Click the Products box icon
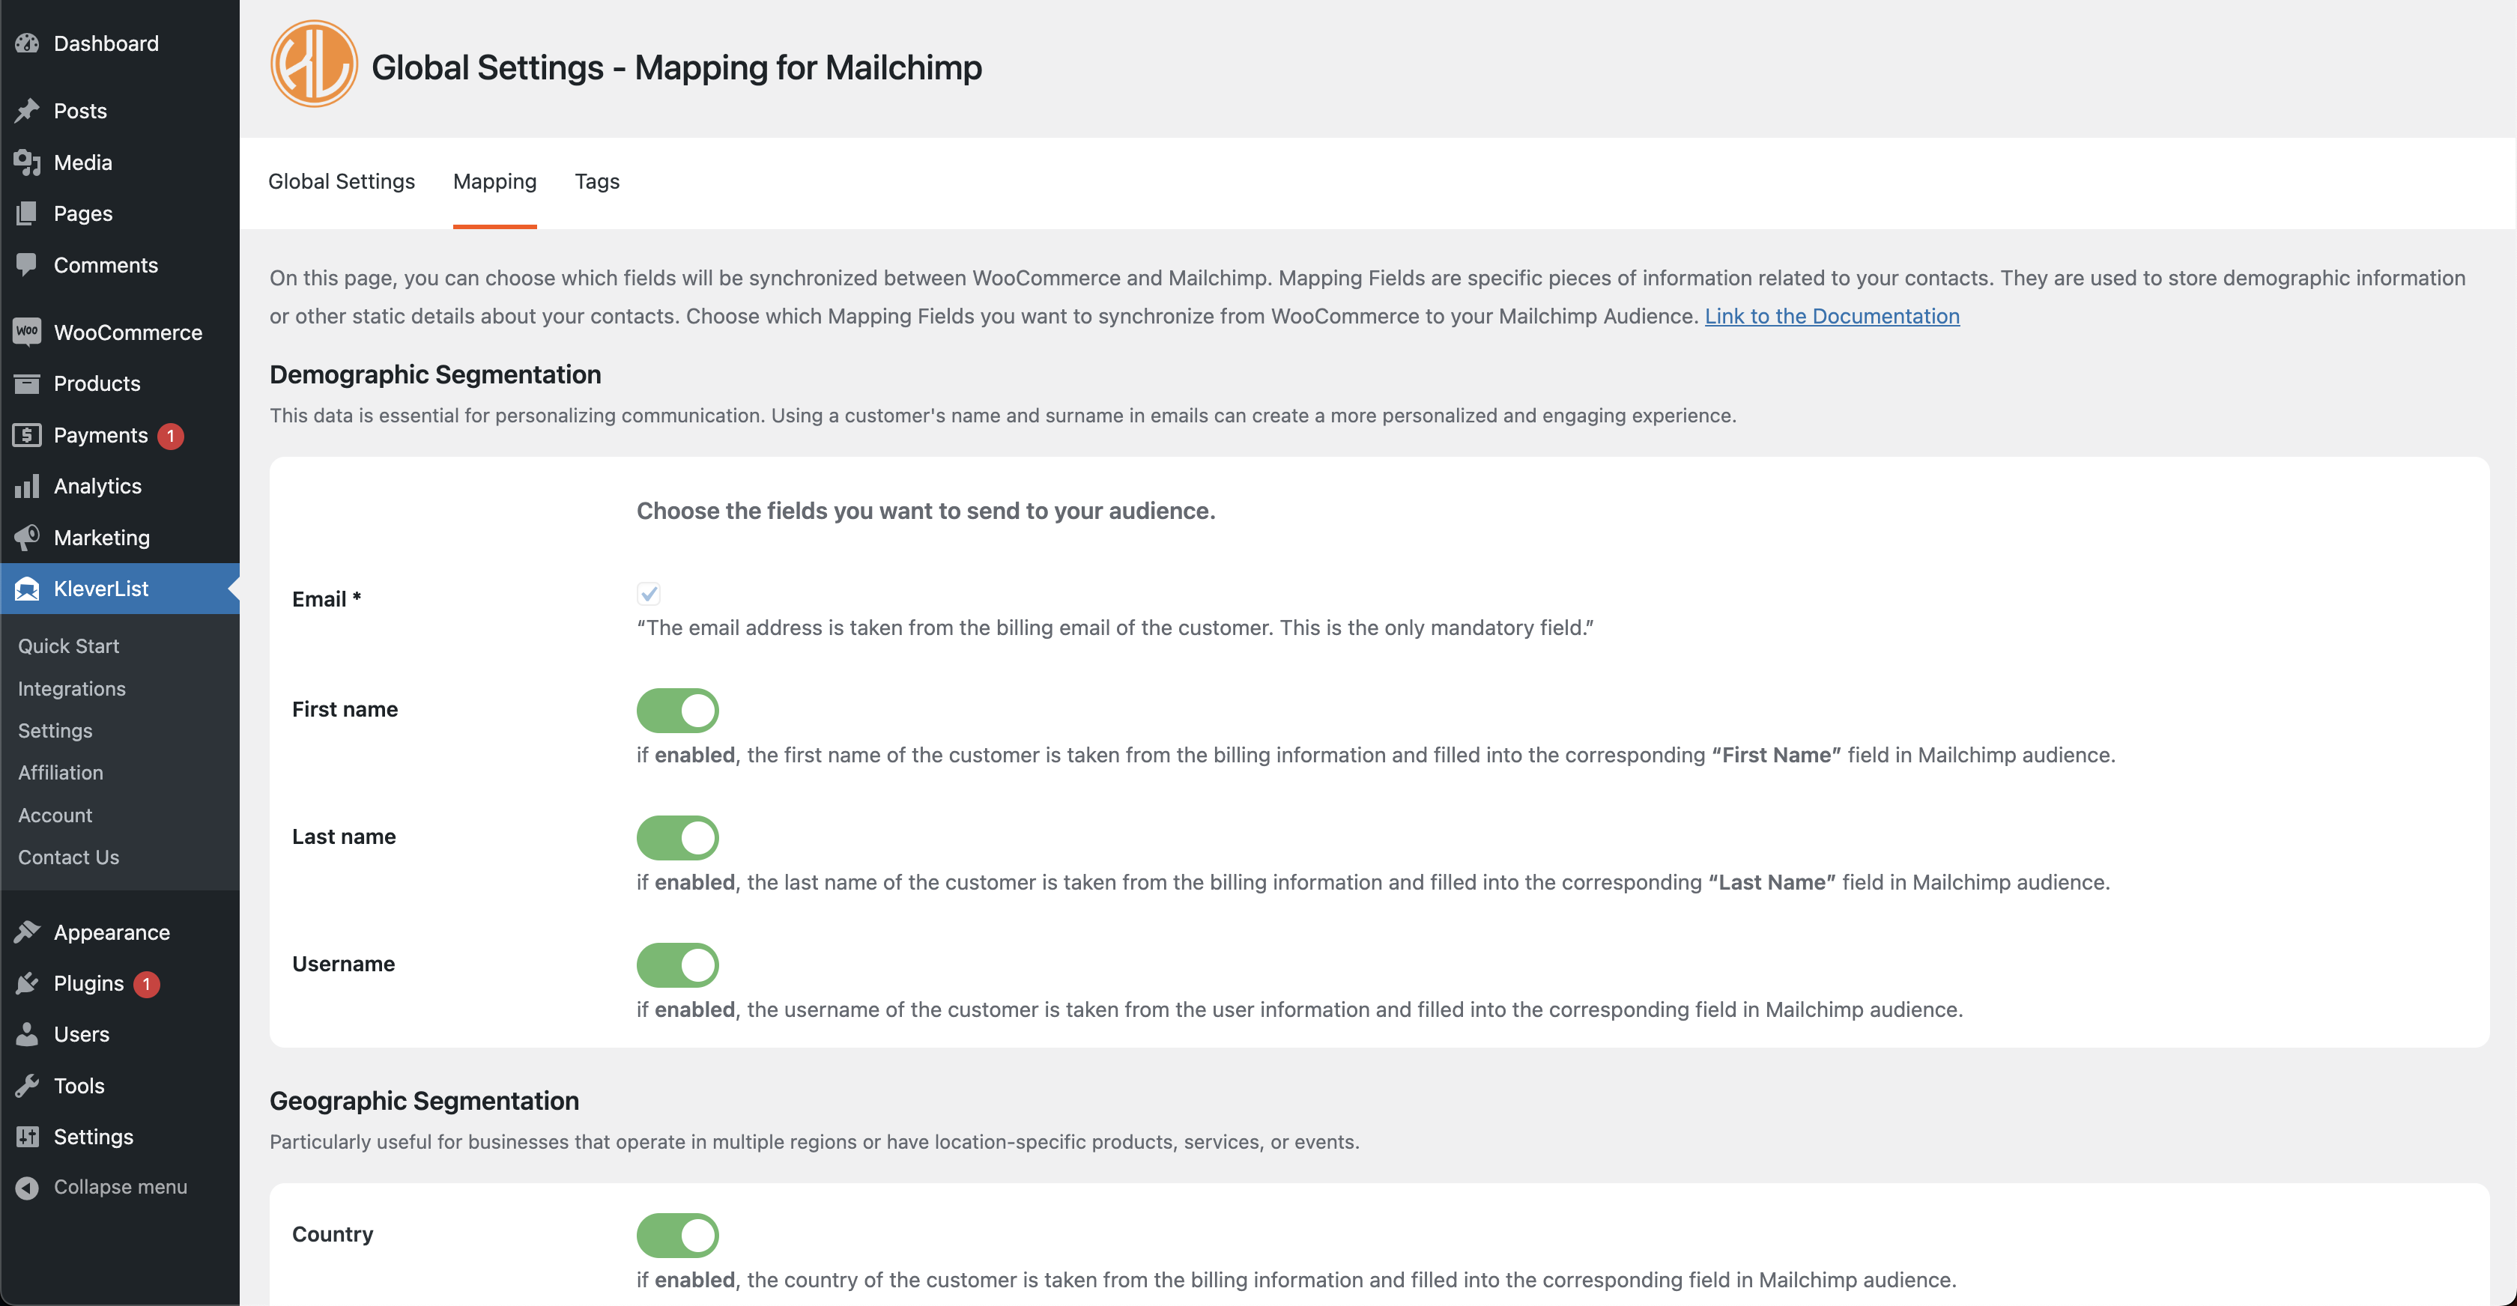Image resolution: width=2517 pixels, height=1306 pixels. click(x=28, y=383)
